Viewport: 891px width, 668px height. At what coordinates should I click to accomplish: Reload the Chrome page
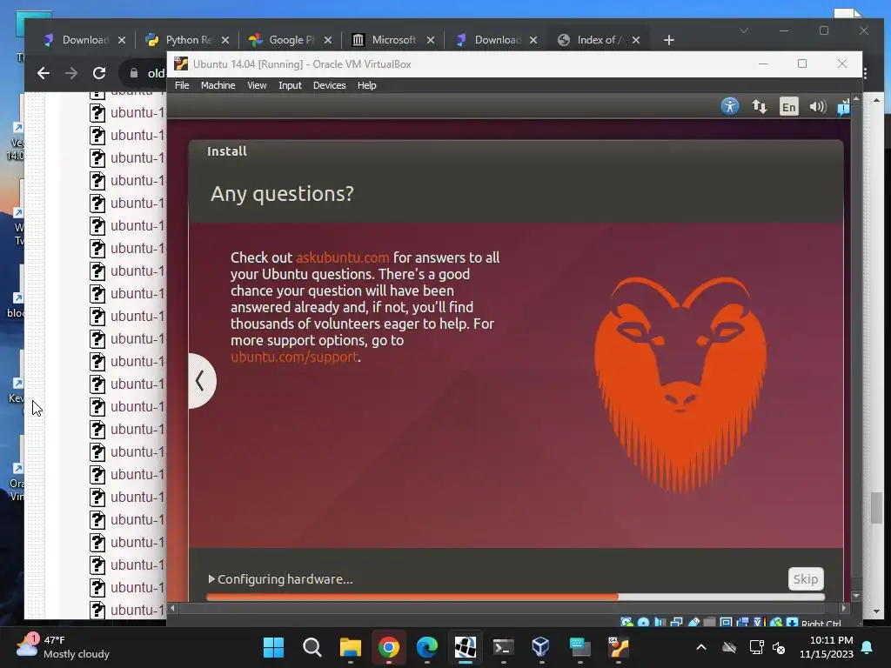tap(99, 73)
